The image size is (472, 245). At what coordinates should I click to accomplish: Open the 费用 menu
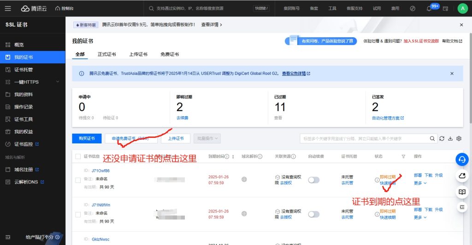point(395,8)
